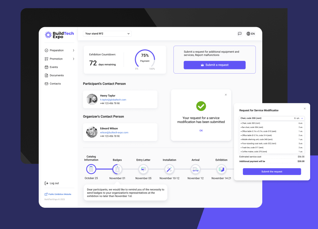This screenshot has width=318, height=229.
Task: Click the Log out arrow icon
Action: (47, 183)
